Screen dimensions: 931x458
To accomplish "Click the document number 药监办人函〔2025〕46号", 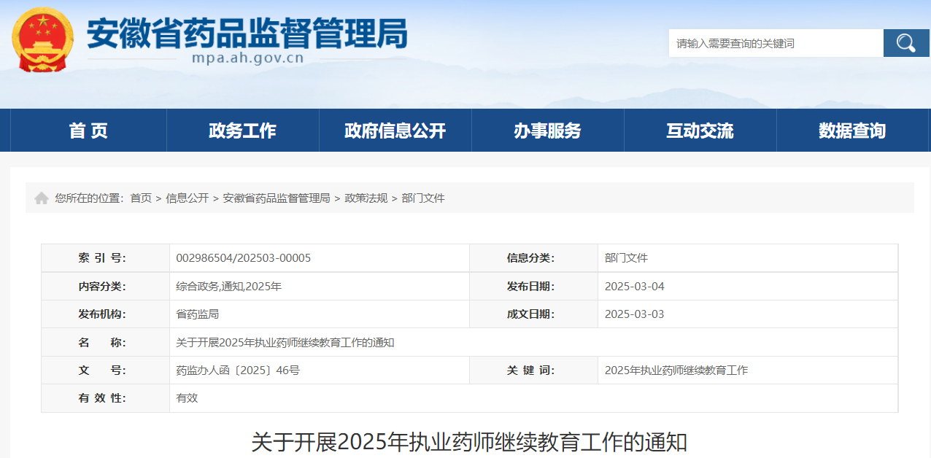I will tap(238, 370).
